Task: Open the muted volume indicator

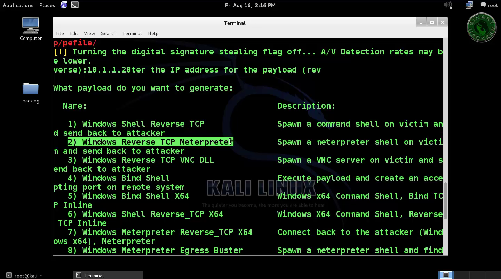Action: (x=448, y=5)
